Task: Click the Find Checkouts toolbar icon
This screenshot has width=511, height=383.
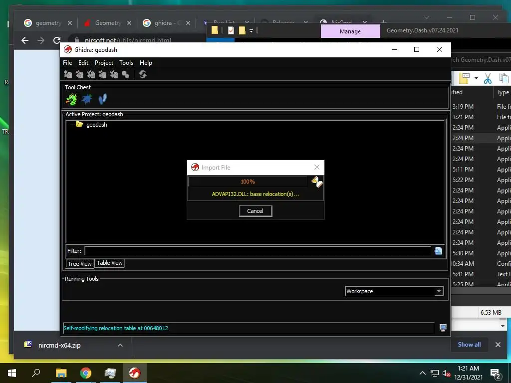Action: (125, 75)
